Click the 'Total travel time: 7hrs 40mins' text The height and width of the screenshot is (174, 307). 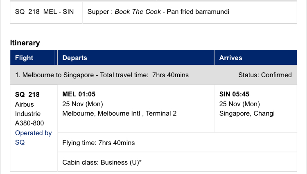pos(144,75)
